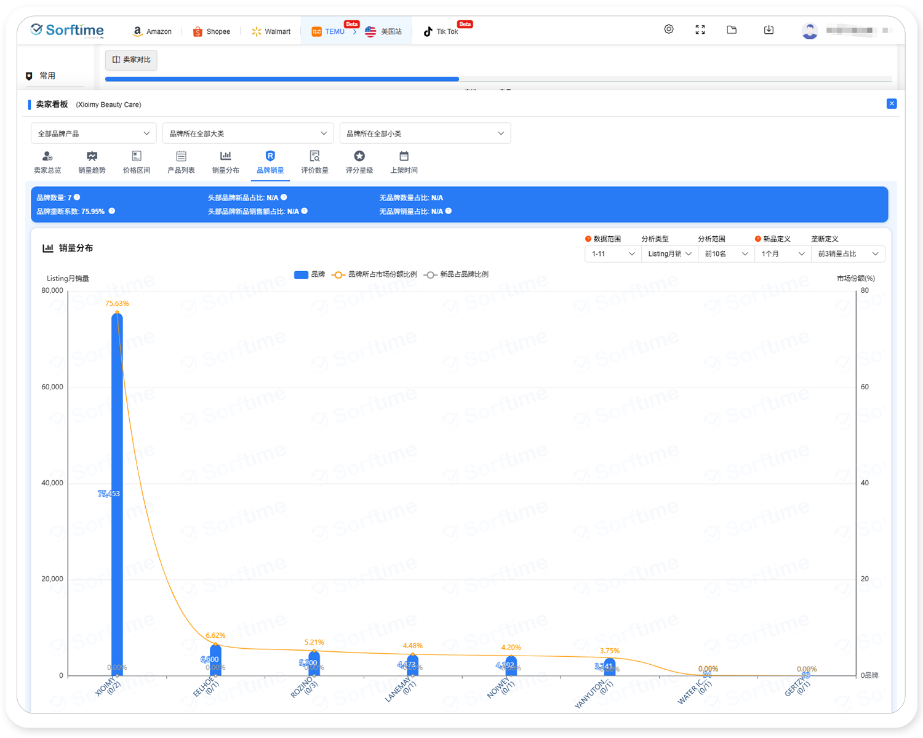
Task: Open the folder icon in top bar
Action: pos(732,30)
